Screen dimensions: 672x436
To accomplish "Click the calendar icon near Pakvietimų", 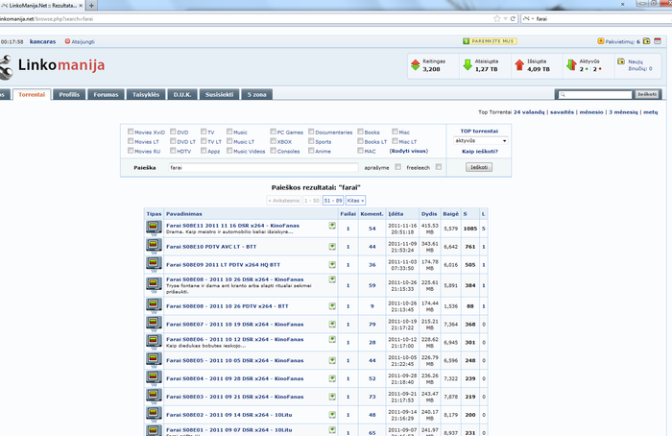I will click(658, 41).
